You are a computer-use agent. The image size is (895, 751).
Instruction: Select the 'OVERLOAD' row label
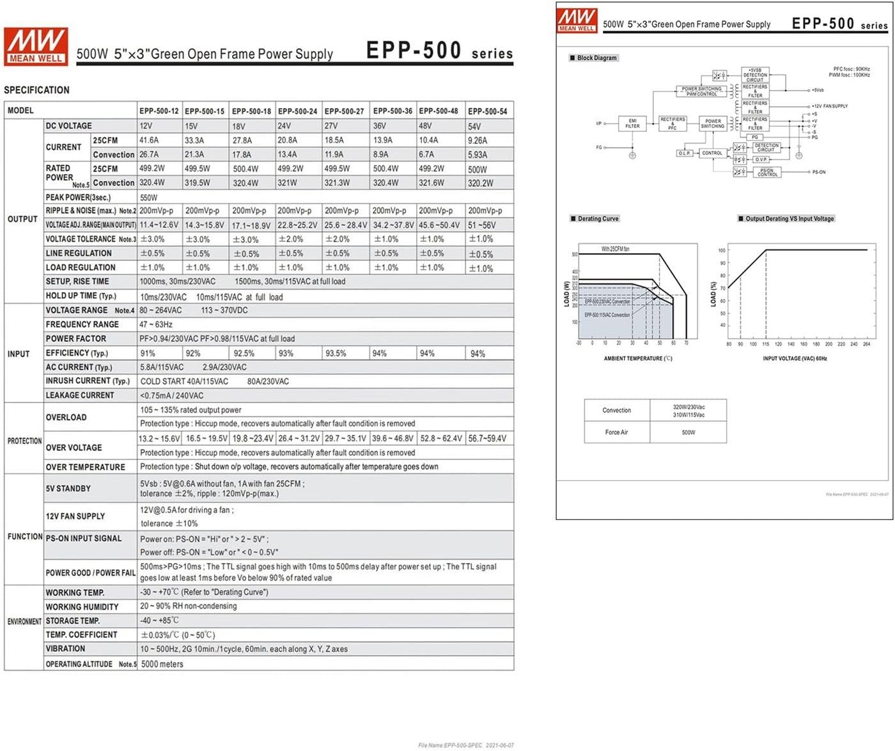66,417
